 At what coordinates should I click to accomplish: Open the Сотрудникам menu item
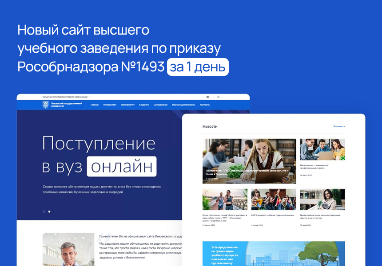tap(160, 105)
